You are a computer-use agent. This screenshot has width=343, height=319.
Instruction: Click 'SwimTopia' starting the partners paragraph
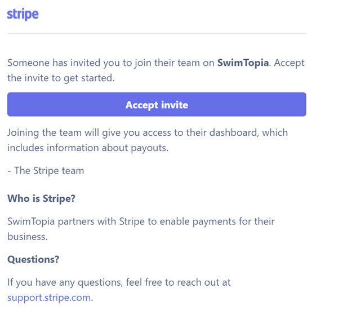point(31,221)
